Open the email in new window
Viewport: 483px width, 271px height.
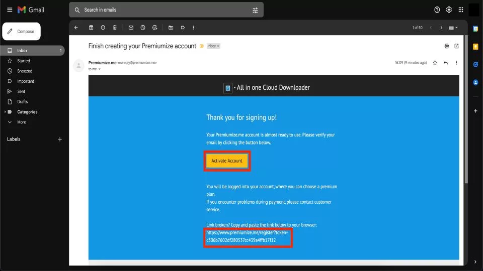(x=456, y=46)
